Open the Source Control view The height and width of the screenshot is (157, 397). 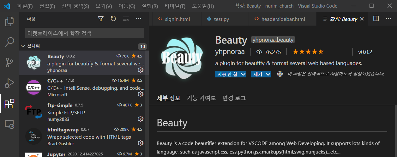pyautogui.click(x=9, y=62)
